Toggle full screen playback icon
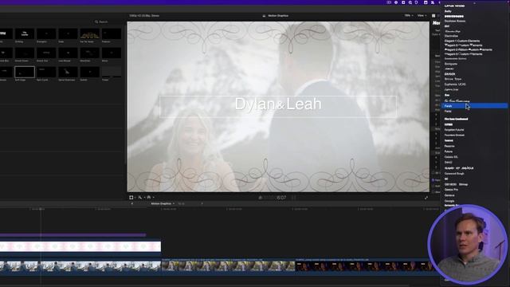Screen dimensions: 510x287 click(x=426, y=198)
